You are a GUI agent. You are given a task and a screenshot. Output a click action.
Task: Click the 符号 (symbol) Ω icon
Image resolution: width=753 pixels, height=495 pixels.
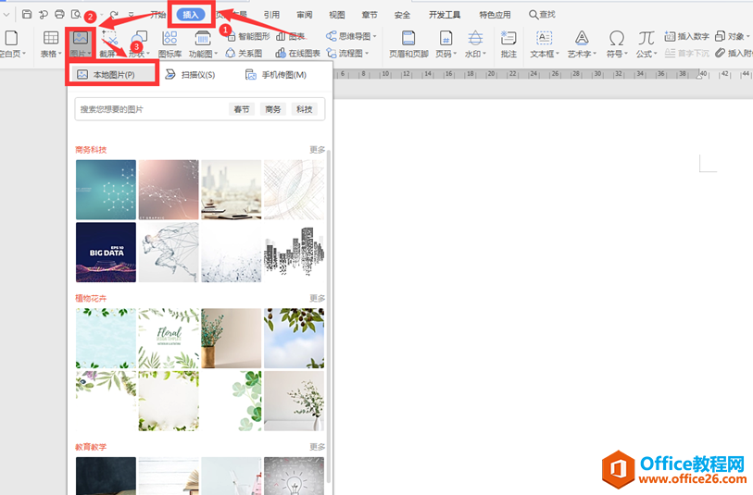coord(616,43)
